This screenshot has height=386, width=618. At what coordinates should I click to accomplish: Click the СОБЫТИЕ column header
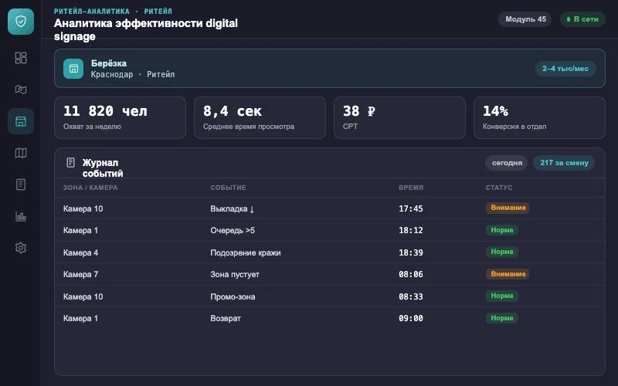click(x=228, y=188)
